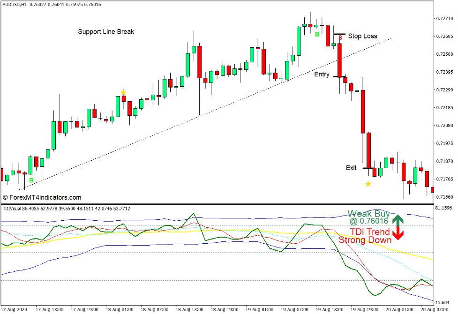Select the TDI Trend Strong Down text

pos(365,236)
